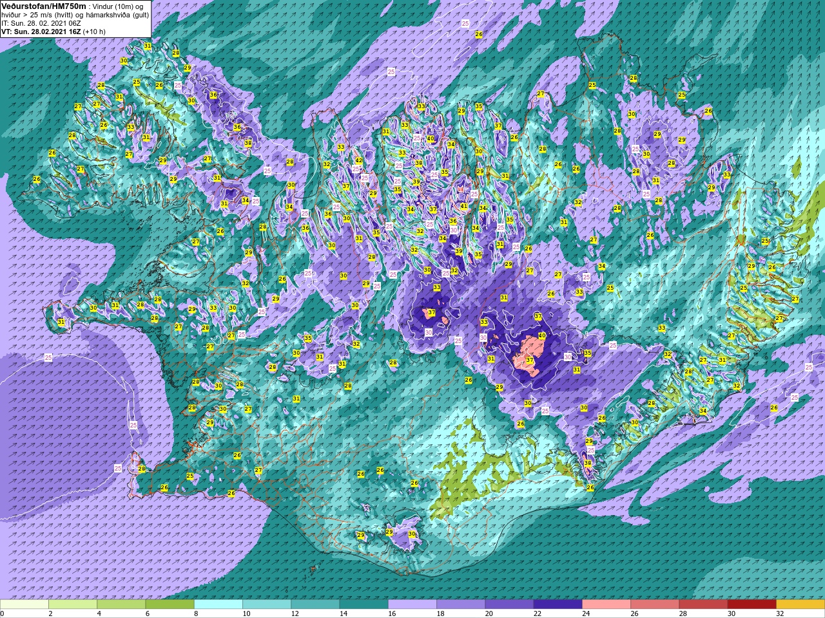Viewport: 825px width, 618px height.
Task: Select the green 4–6 legend swatch
Action: (121, 604)
